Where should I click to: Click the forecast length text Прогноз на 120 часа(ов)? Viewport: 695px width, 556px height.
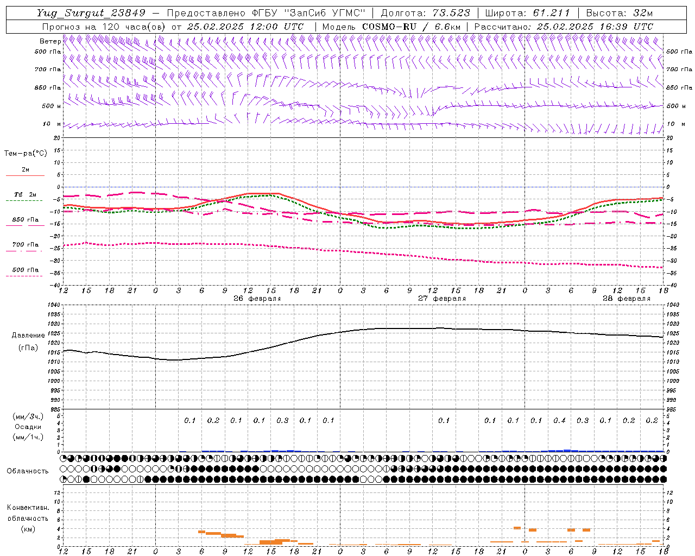tap(104, 27)
